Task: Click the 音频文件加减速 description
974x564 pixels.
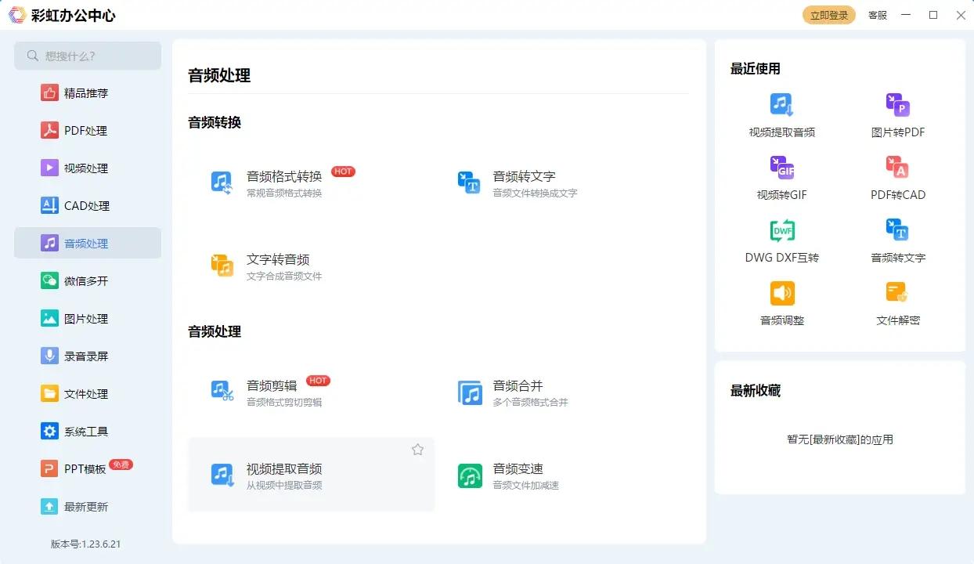Action: [526, 485]
